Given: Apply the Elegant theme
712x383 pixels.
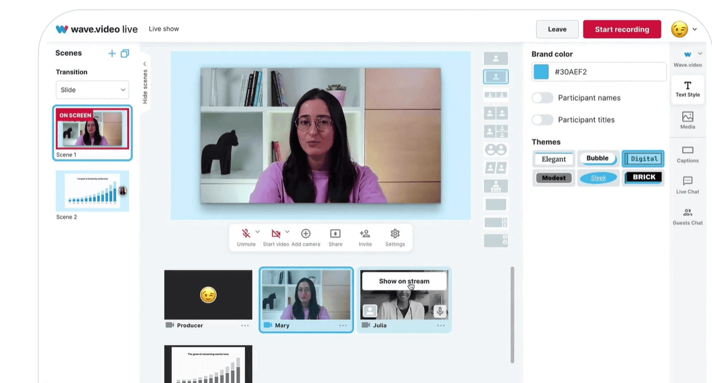Looking at the screenshot, I should point(554,159).
